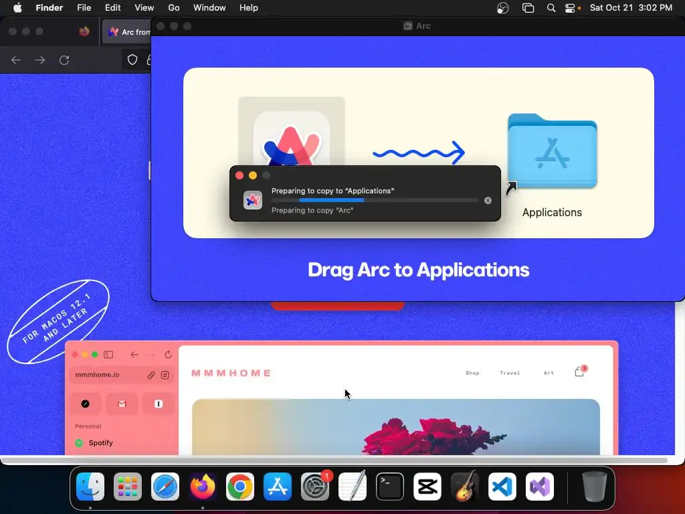Click the rose hero image
The width and height of the screenshot is (685, 514).
coord(396,426)
